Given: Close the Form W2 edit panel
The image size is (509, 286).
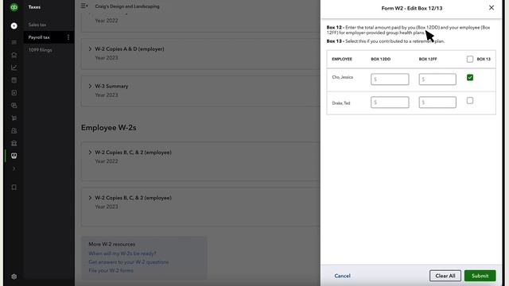Looking at the screenshot, I should [x=492, y=8].
